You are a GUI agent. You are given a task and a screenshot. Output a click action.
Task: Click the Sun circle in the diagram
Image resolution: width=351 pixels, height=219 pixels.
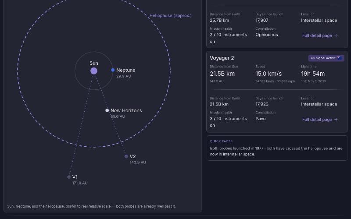(94, 71)
